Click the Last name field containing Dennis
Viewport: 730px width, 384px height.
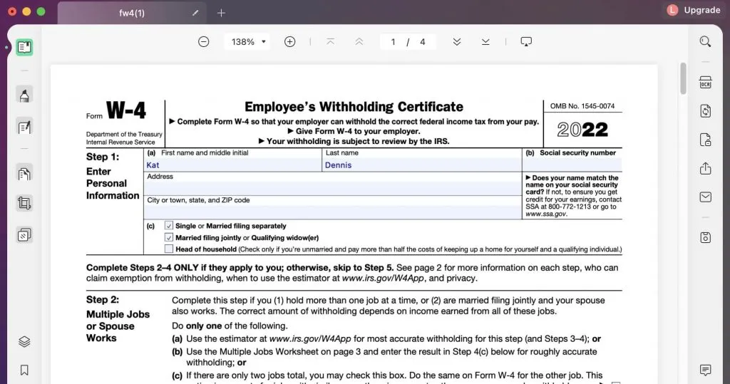coord(421,165)
